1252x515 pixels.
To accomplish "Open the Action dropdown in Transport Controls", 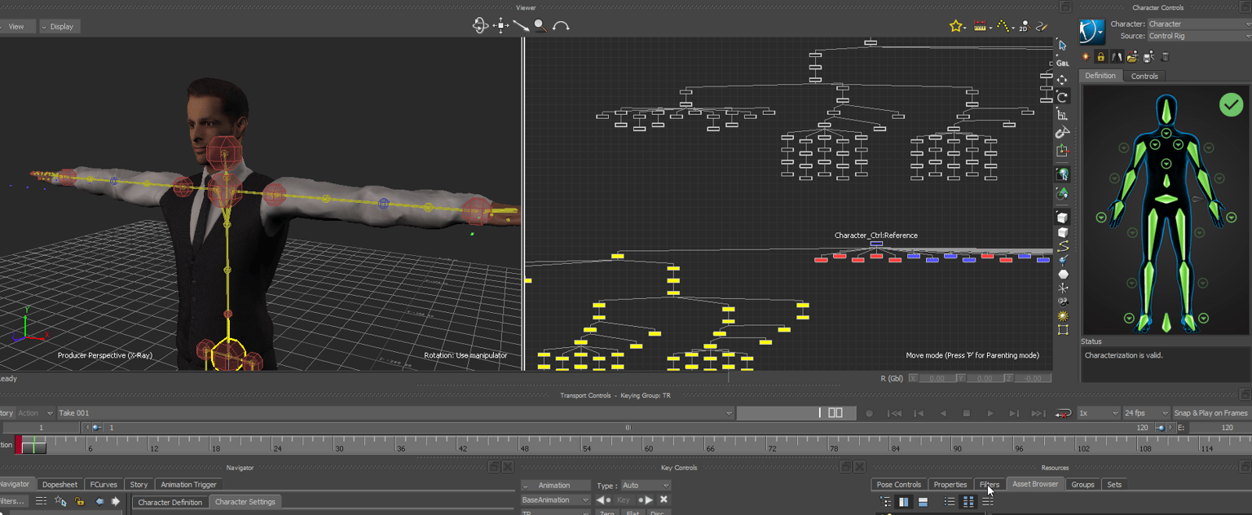I will tap(35, 413).
